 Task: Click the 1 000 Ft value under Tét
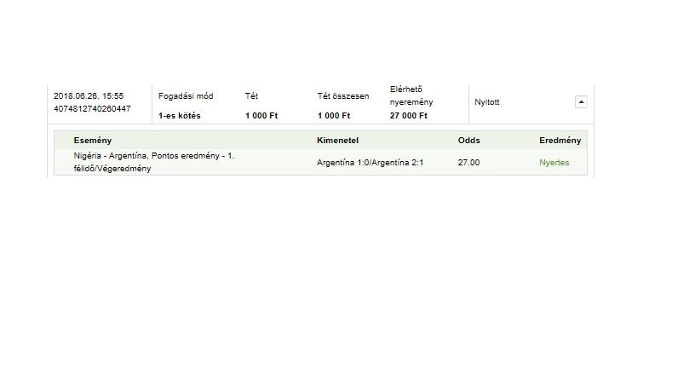261,115
